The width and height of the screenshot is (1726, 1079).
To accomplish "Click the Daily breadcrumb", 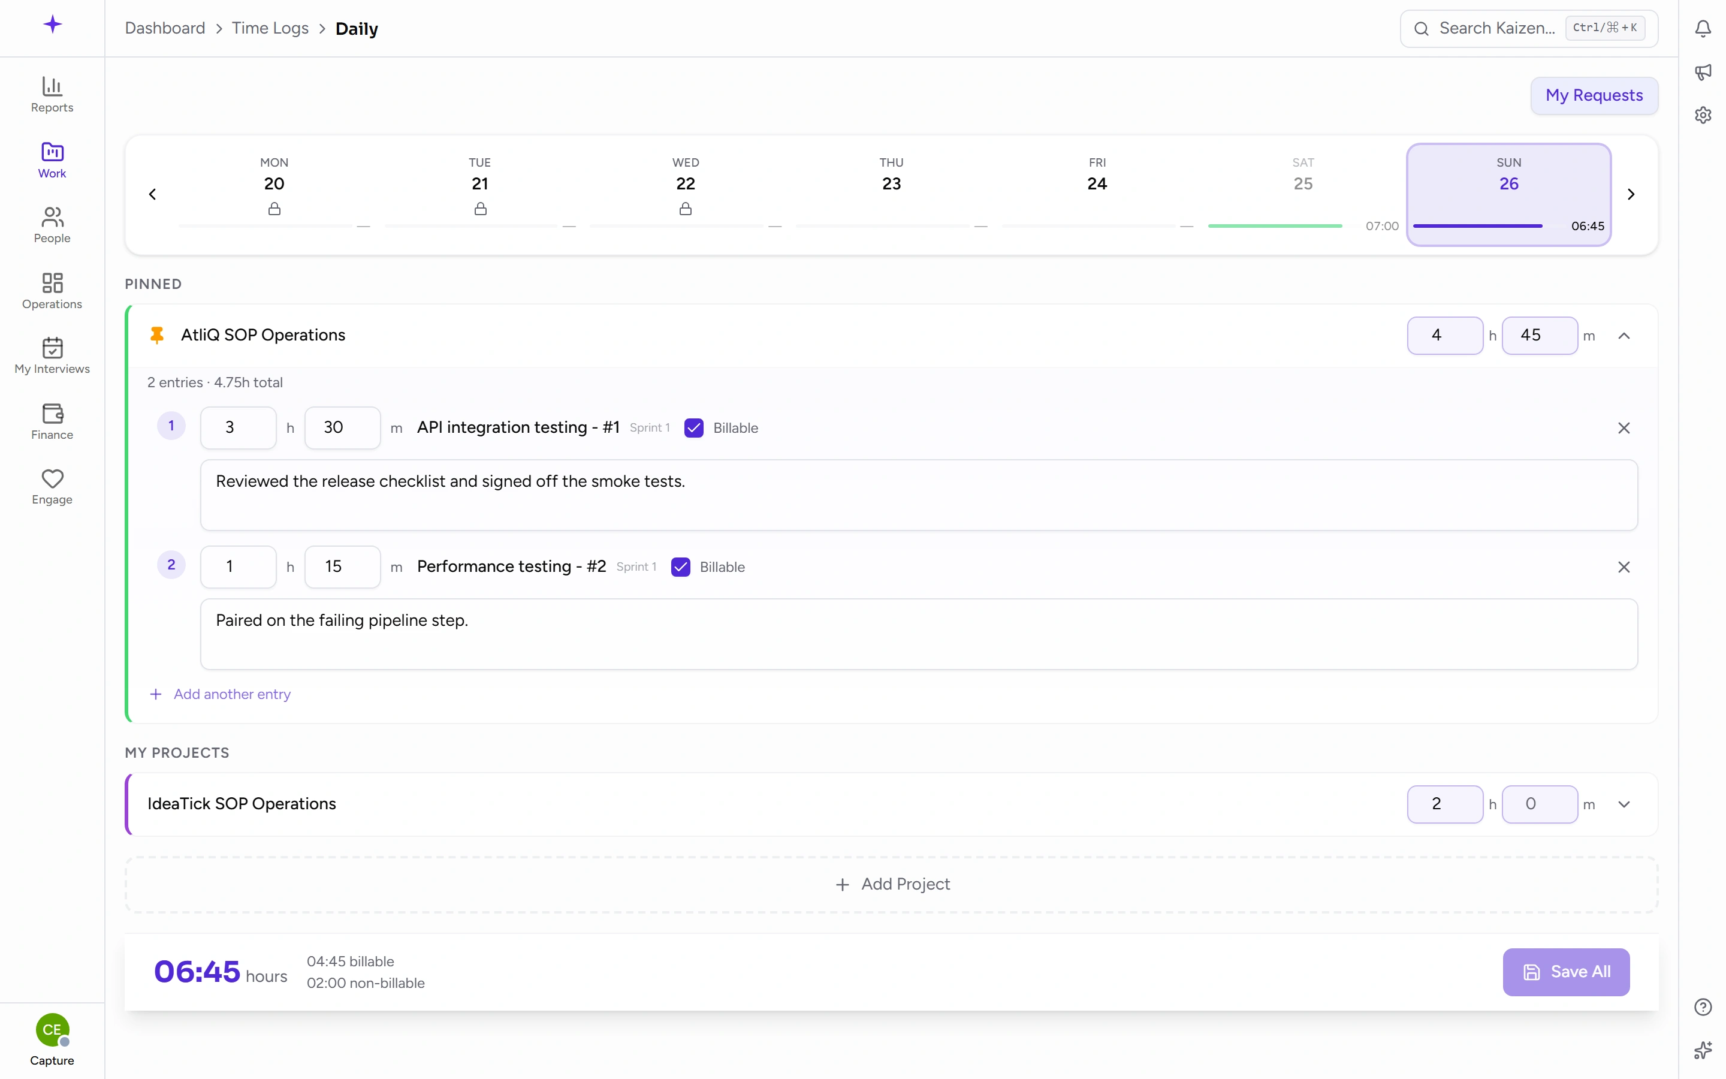I will pyautogui.click(x=357, y=29).
